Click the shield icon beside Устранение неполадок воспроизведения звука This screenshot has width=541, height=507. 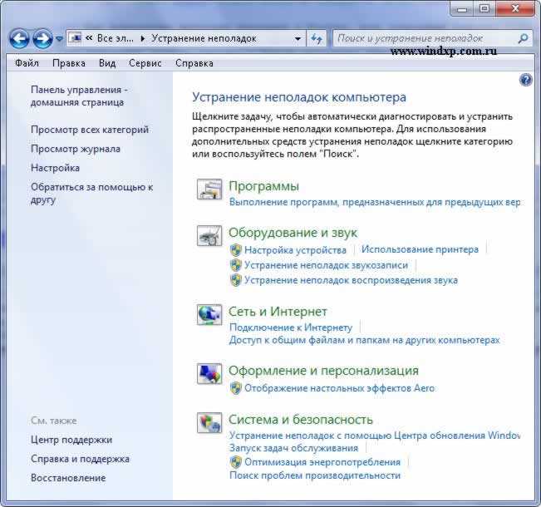pos(236,280)
